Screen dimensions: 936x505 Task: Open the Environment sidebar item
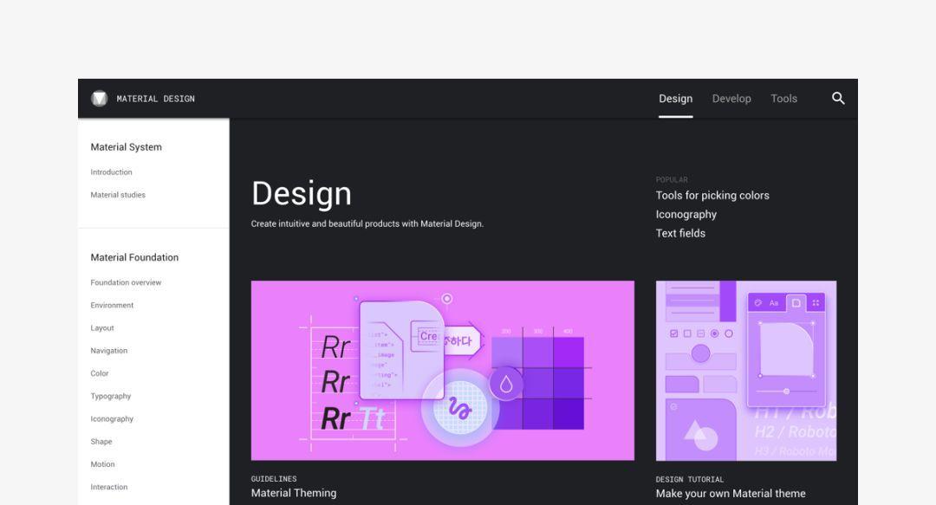point(112,305)
